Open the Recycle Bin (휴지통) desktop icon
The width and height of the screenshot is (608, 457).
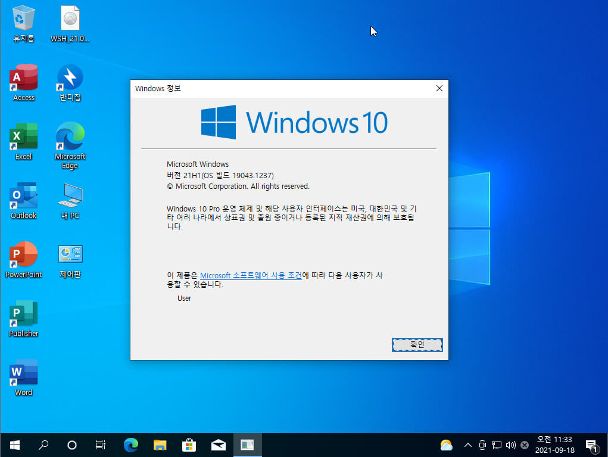[24, 24]
